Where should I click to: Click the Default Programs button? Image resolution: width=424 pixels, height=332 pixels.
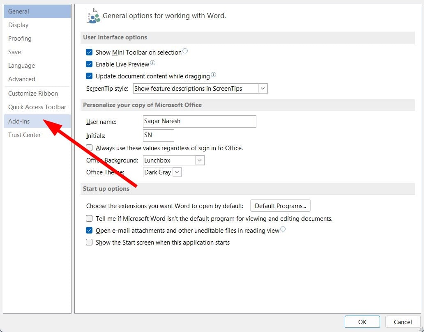(x=281, y=206)
